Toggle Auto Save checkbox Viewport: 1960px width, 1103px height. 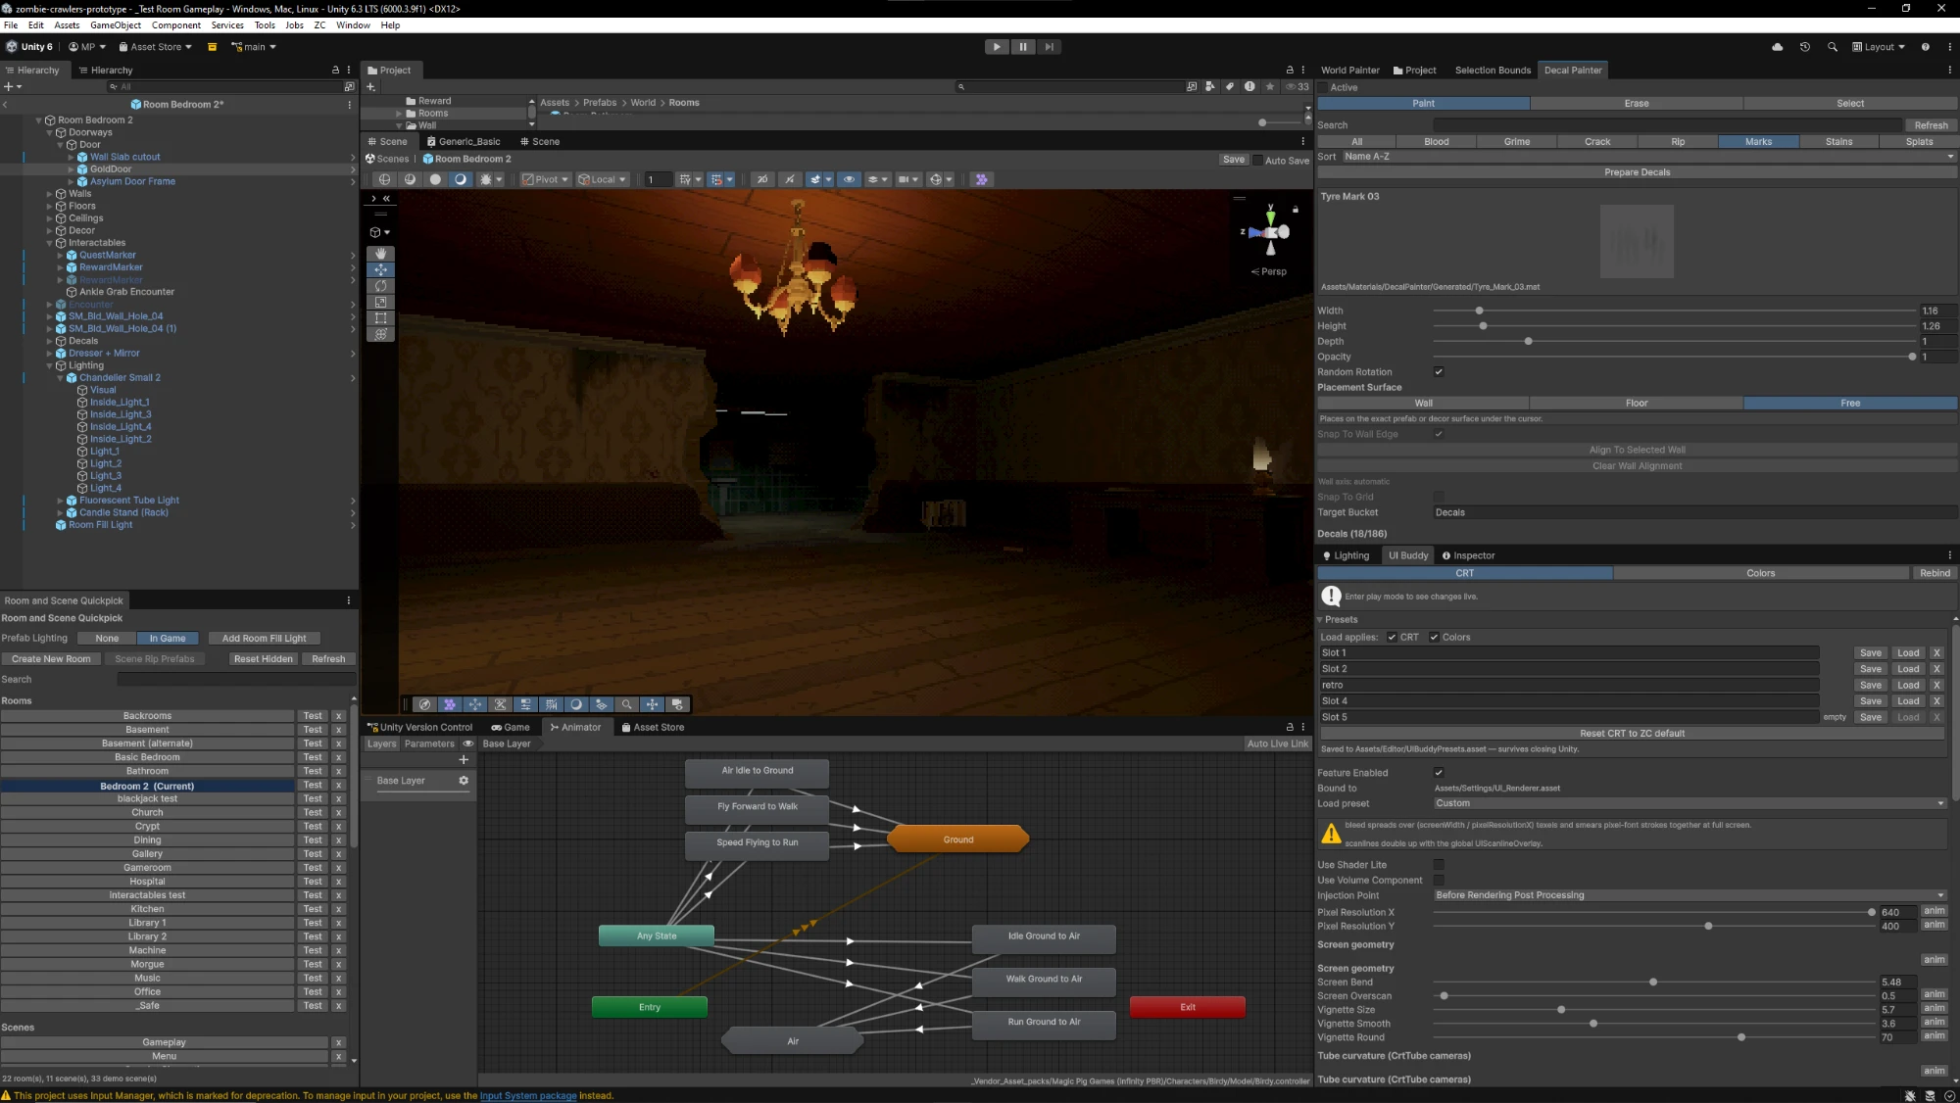tap(1257, 160)
